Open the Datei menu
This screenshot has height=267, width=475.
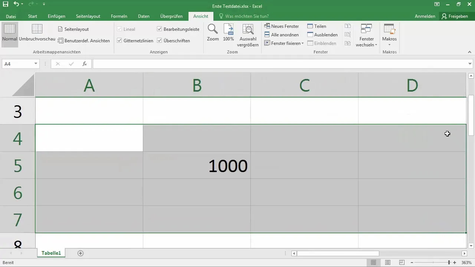[11, 16]
